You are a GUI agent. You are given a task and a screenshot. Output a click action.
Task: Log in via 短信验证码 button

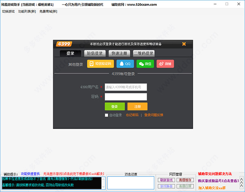(100, 64)
